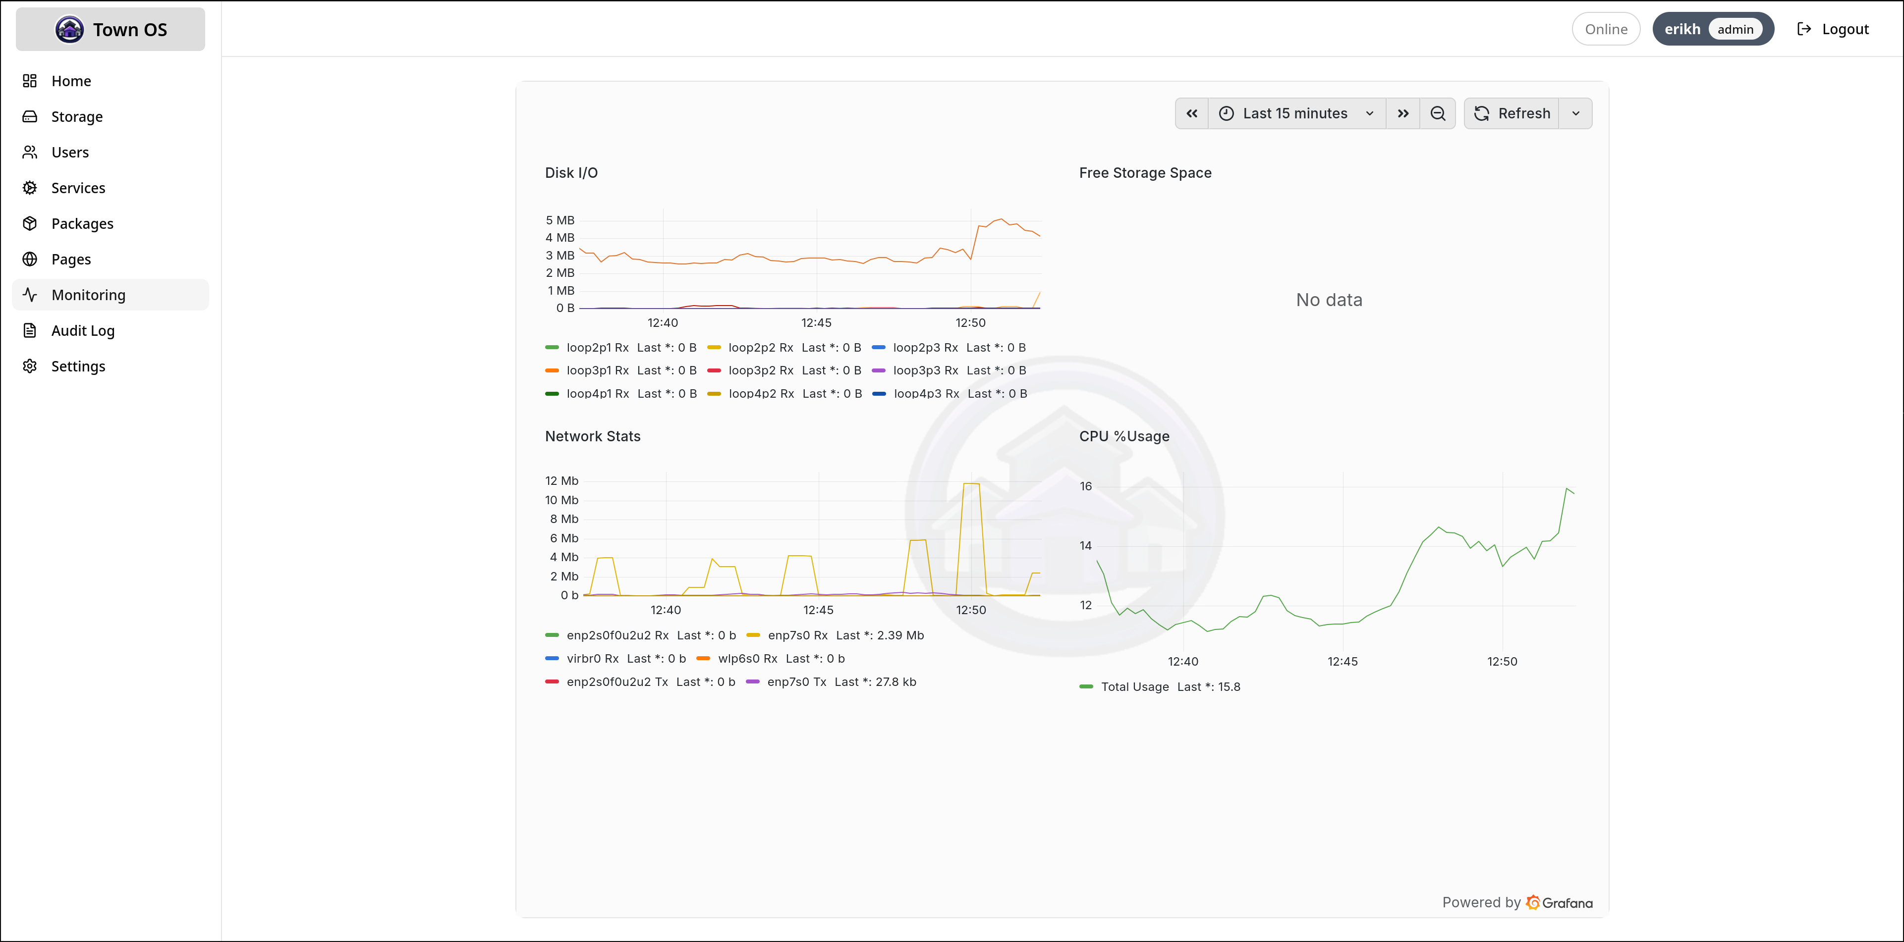Click the Online status indicator

[x=1605, y=29]
